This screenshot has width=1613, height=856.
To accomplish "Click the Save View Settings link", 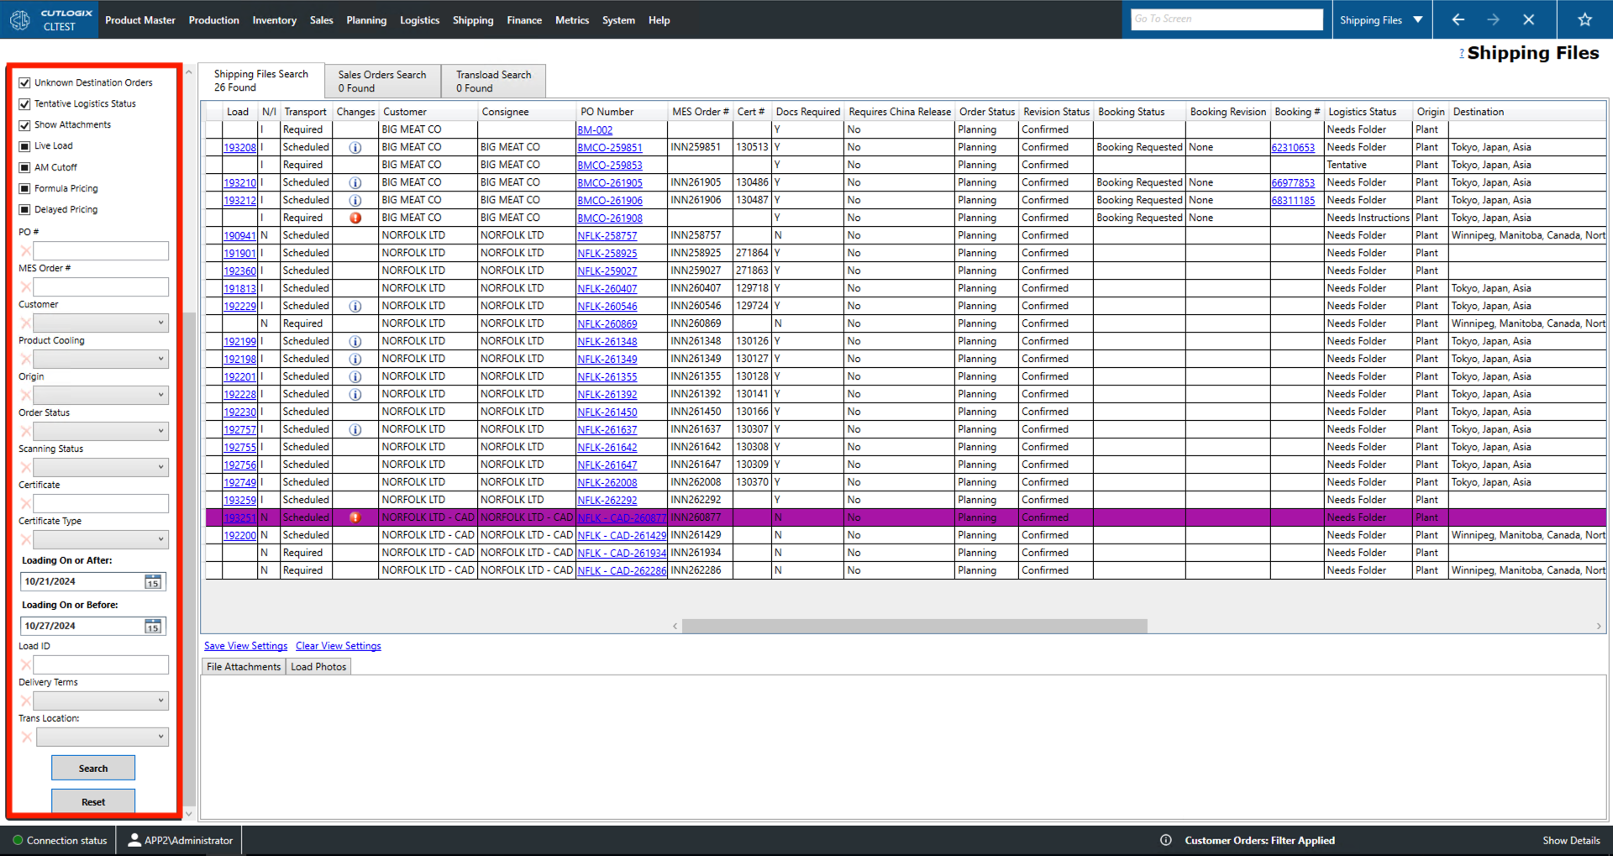I will tap(245, 646).
